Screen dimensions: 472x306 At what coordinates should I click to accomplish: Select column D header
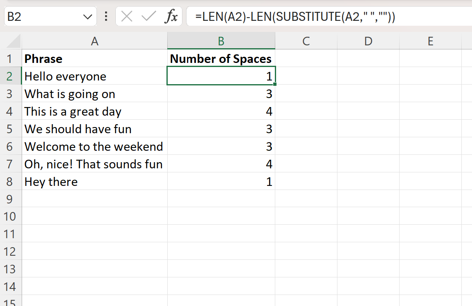[x=368, y=41]
